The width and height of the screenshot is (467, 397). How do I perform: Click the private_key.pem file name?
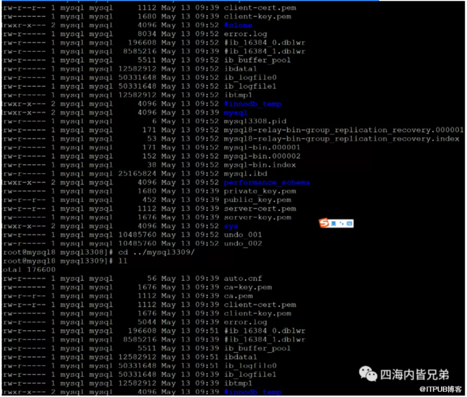[x=260, y=191]
